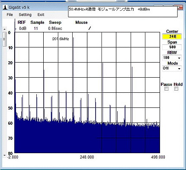Click the GigaSt app icon in title bar
This screenshot has height=170, width=186.
pos(5,7)
